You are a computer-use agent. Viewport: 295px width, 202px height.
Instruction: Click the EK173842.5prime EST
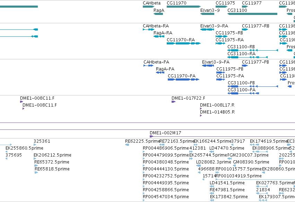(212, 200)
